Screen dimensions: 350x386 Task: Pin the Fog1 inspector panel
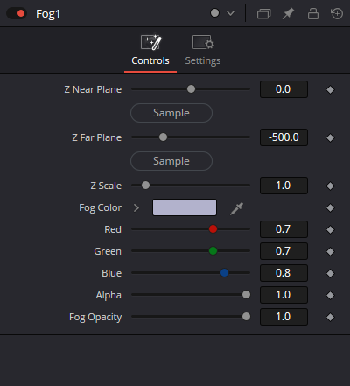point(288,13)
